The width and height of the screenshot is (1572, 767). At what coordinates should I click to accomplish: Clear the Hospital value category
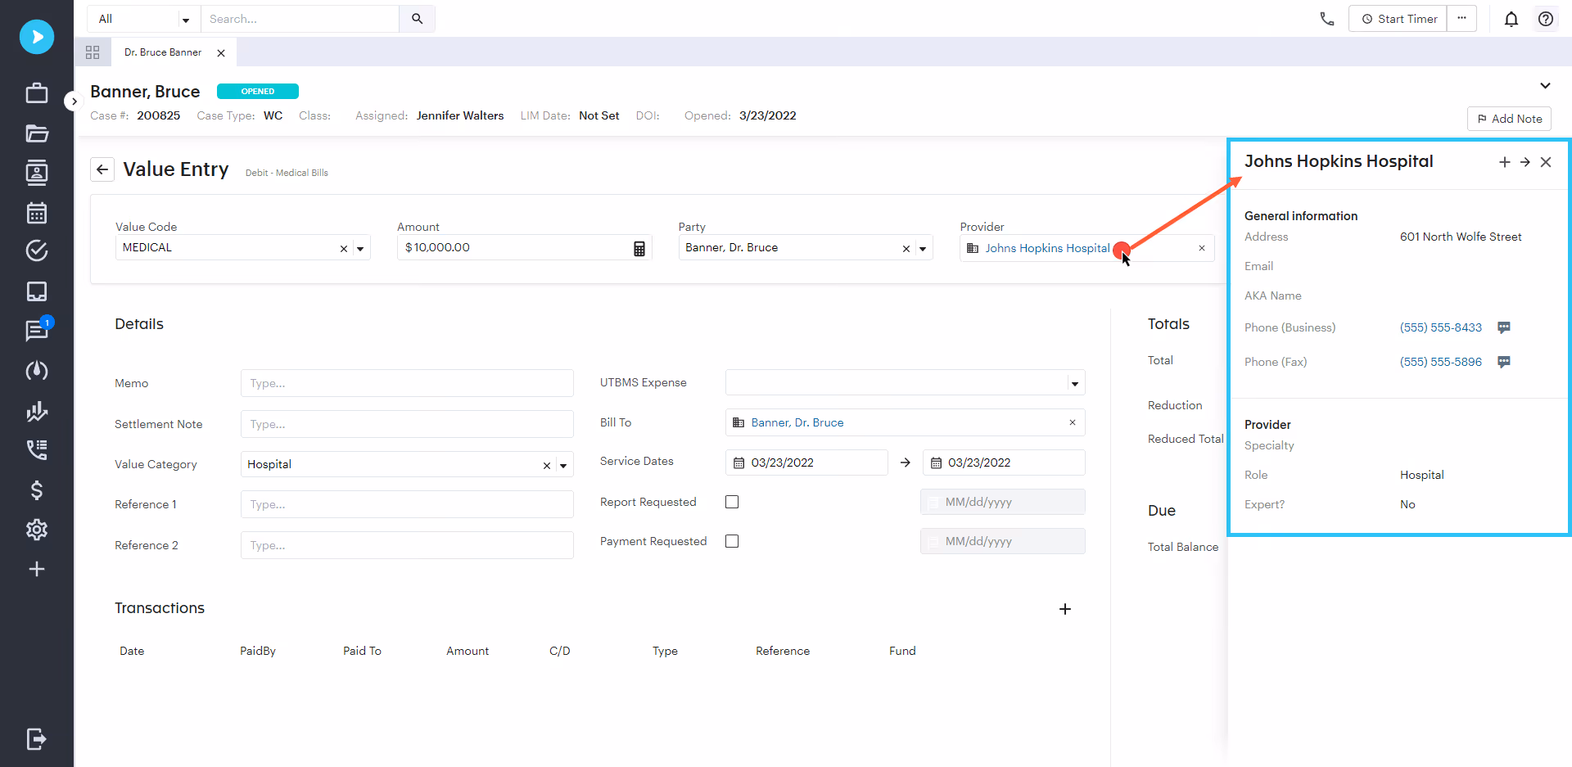coord(547,466)
